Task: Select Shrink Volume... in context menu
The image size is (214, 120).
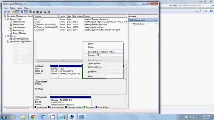Action: click(103, 63)
